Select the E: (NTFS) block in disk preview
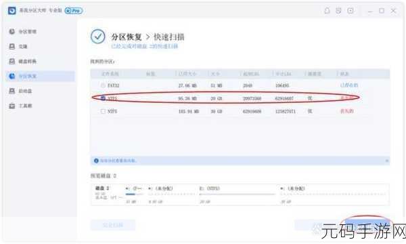 [x=237, y=195]
